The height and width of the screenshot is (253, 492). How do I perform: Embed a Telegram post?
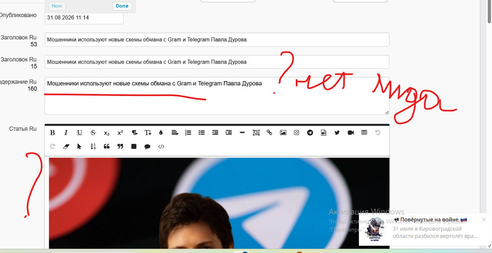tap(310, 133)
